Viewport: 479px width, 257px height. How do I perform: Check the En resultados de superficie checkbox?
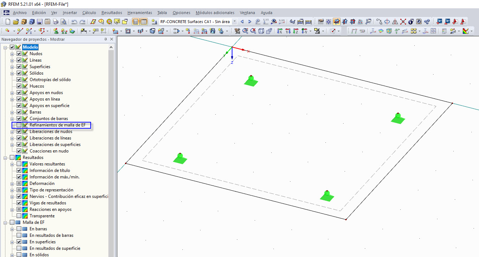19,248
